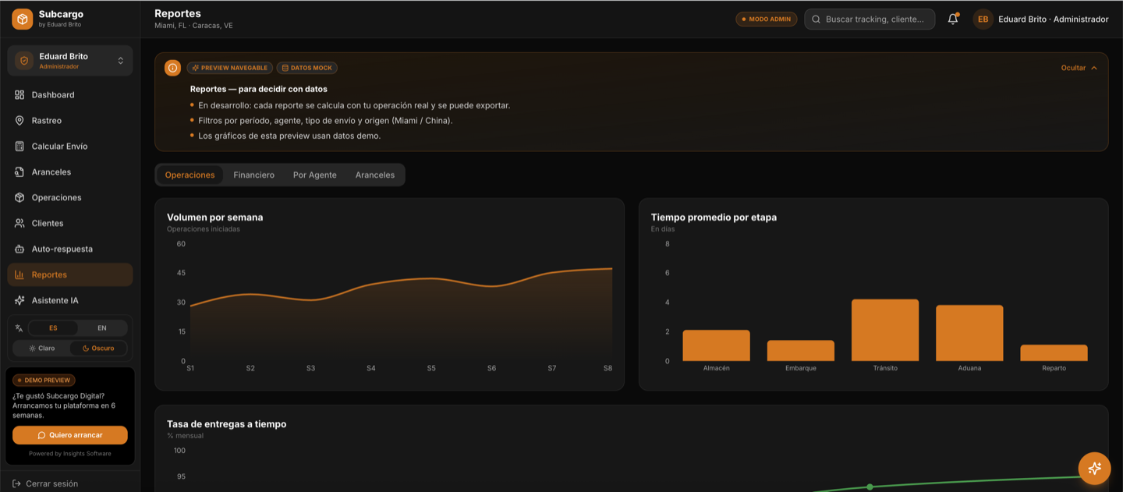Open the notifications bell icon
Viewport: 1123px width, 492px height.
pyautogui.click(x=952, y=19)
